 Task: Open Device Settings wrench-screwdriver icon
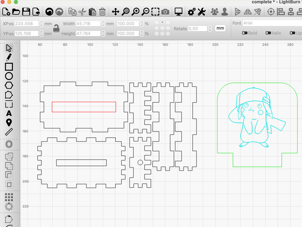[202, 12]
